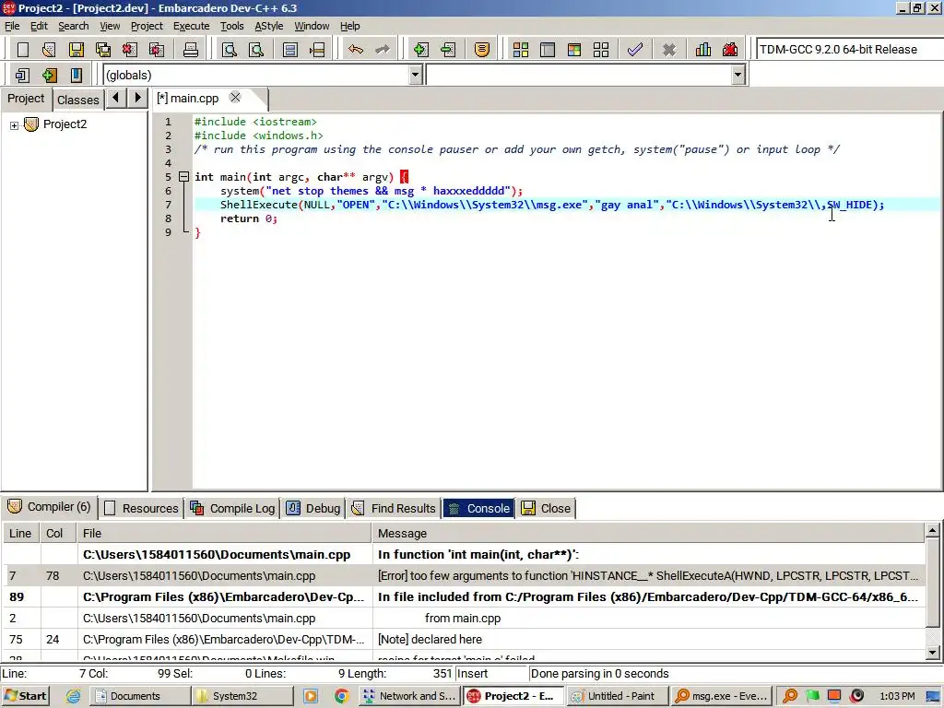The image size is (944, 708).
Task: Open the Edit menu
Action: pyautogui.click(x=39, y=26)
